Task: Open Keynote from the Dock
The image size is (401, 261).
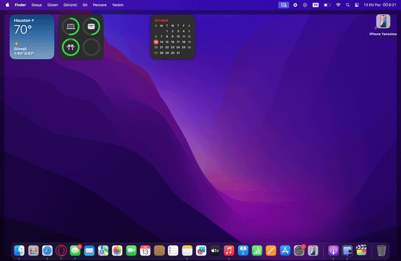Action: (243, 251)
